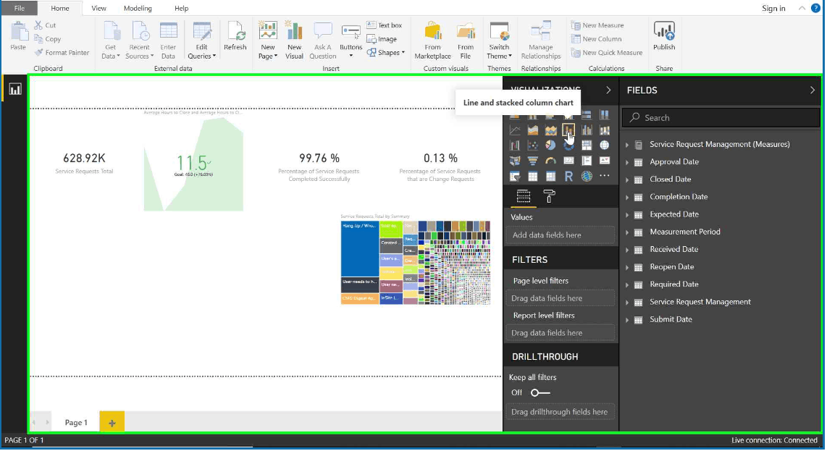827x451 pixels.
Task: Select the Ribbon chart visualization
Action: [x=605, y=130]
